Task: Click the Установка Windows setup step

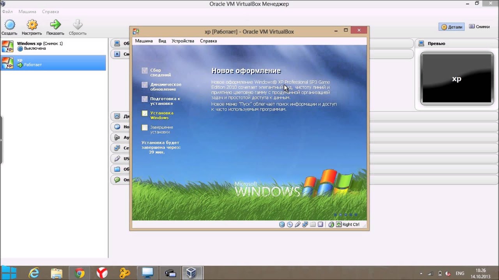Action: tap(158, 115)
